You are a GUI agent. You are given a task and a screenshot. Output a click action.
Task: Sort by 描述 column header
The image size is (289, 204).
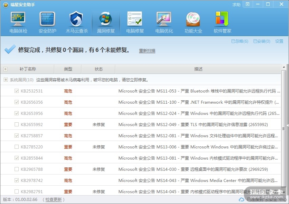click(x=198, y=69)
